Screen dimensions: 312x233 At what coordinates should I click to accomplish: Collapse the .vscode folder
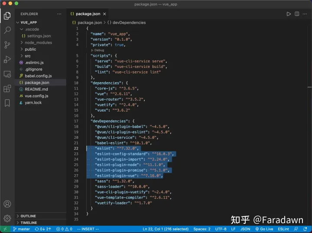pyautogui.click(x=29, y=29)
